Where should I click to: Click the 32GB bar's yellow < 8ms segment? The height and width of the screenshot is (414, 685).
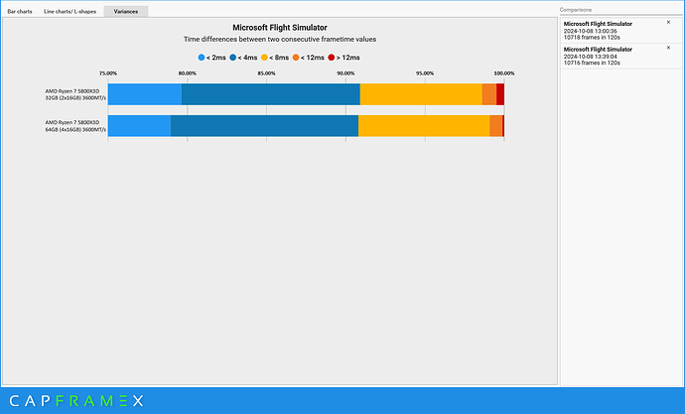pyautogui.click(x=421, y=94)
